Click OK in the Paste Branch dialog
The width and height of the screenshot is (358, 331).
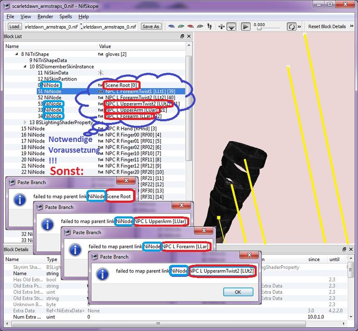tap(238, 292)
